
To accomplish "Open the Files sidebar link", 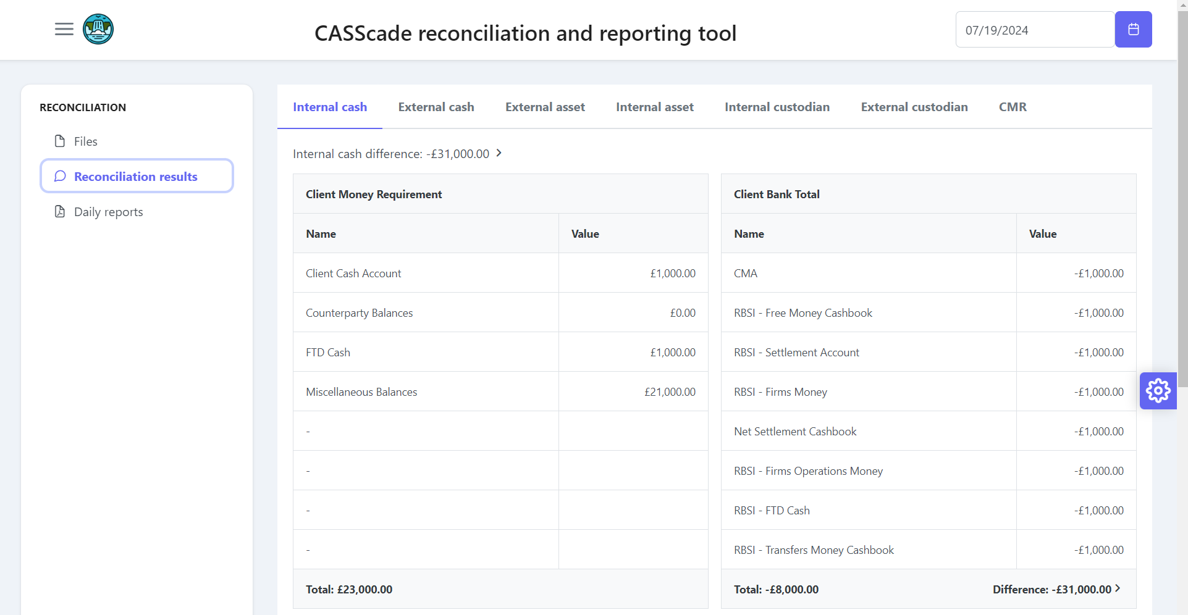I will [x=85, y=141].
